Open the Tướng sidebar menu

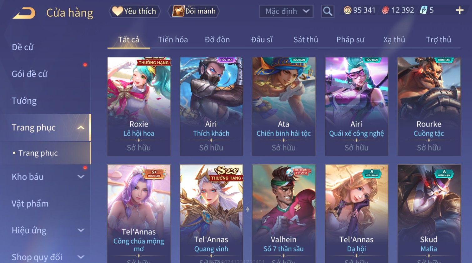point(24,101)
